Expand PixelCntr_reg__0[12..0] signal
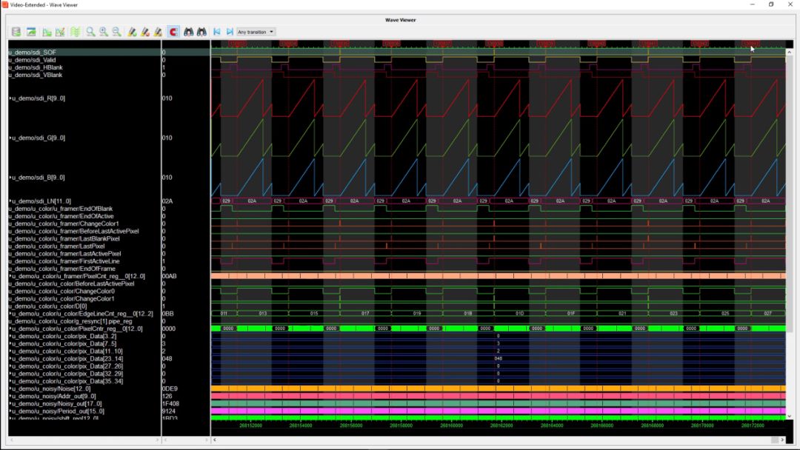Viewport: 800px width, 450px height. pos(10,329)
